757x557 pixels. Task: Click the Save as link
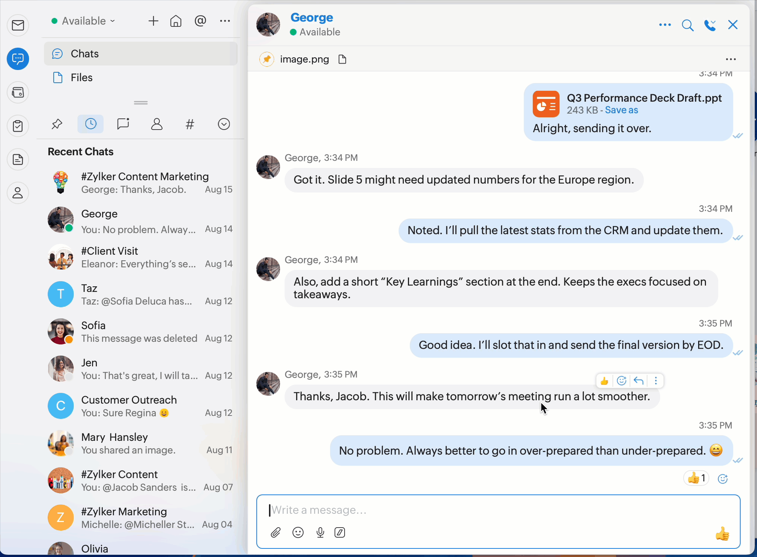pos(621,110)
